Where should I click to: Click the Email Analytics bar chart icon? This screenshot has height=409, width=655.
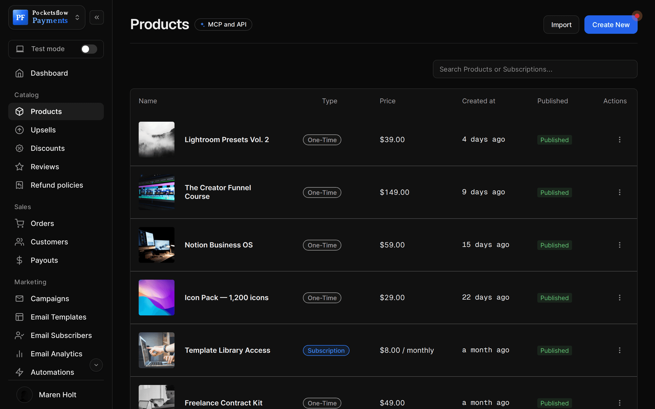click(x=20, y=354)
